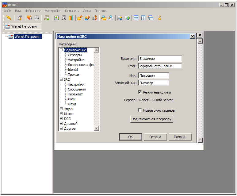Open the Окна menu
This screenshot has width=237, height=196.
click(x=87, y=11)
